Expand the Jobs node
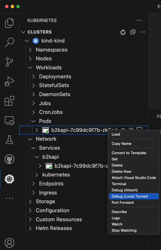The height and width of the screenshot is (250, 161). [x=33, y=103]
